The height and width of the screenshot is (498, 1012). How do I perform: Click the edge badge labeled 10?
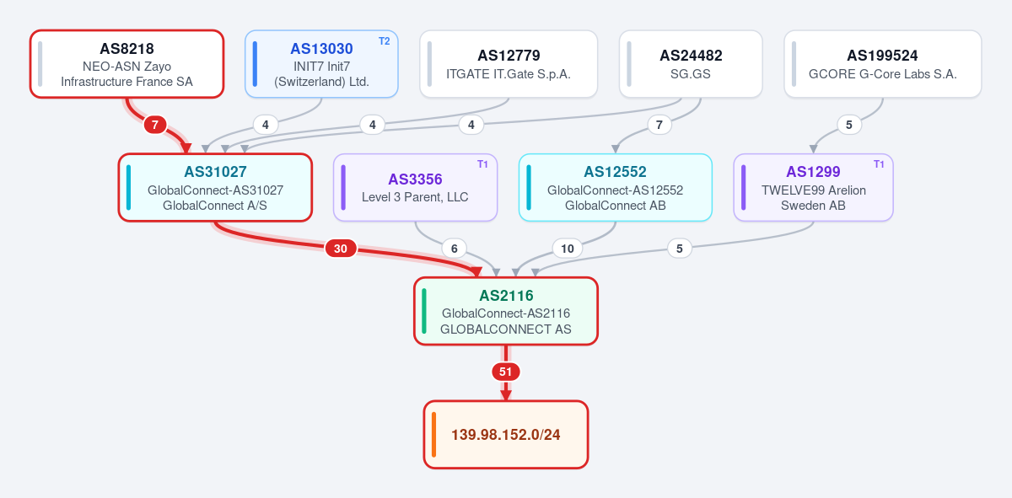[x=568, y=249]
